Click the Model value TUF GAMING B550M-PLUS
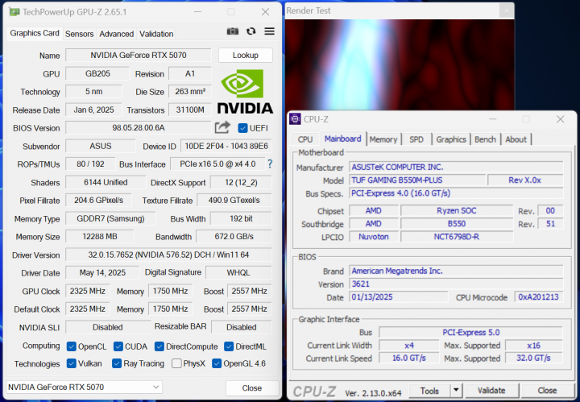This screenshot has width=580, height=402. [x=417, y=180]
